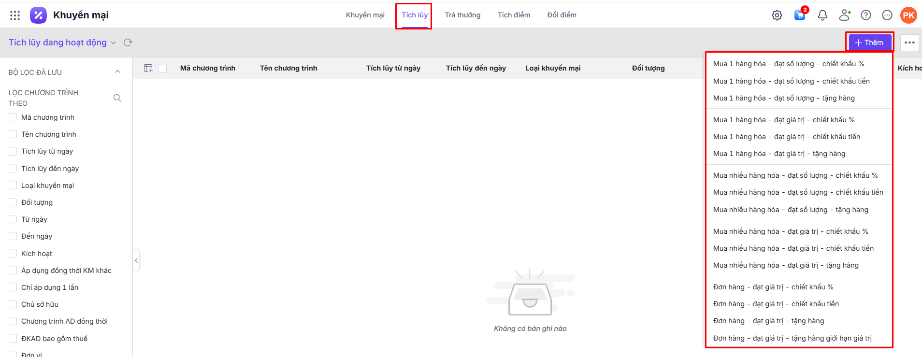Search the program filter list
Screen dimensions: 922x357
(x=117, y=98)
